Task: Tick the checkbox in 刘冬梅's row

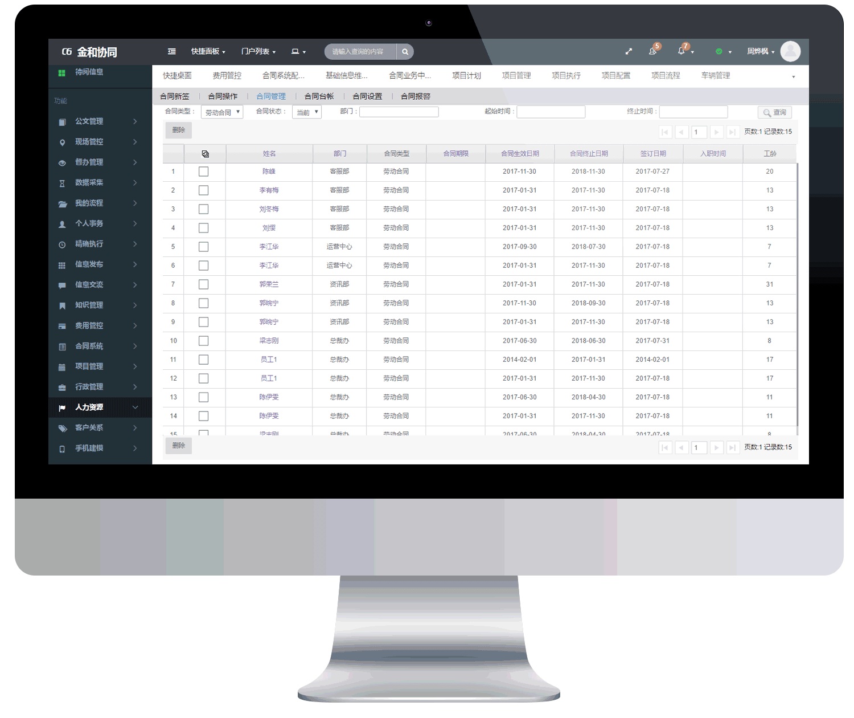Action: 203,209
